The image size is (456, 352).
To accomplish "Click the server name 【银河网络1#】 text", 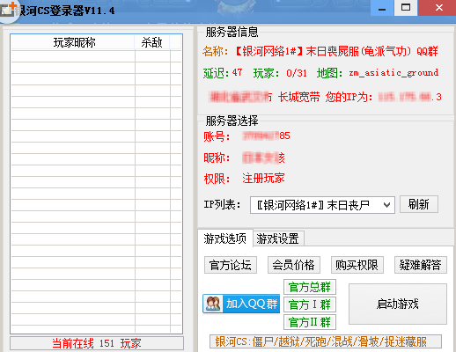I will 269,51.
